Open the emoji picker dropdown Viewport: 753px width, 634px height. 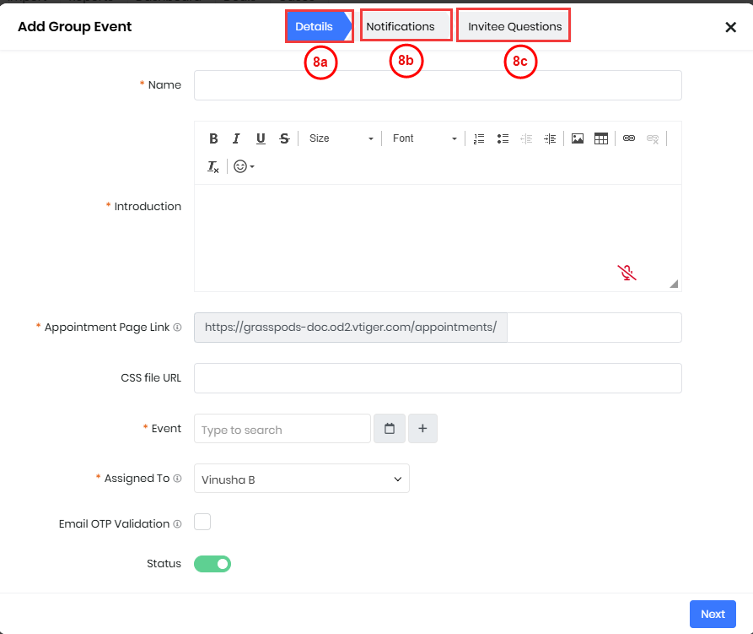tap(244, 166)
